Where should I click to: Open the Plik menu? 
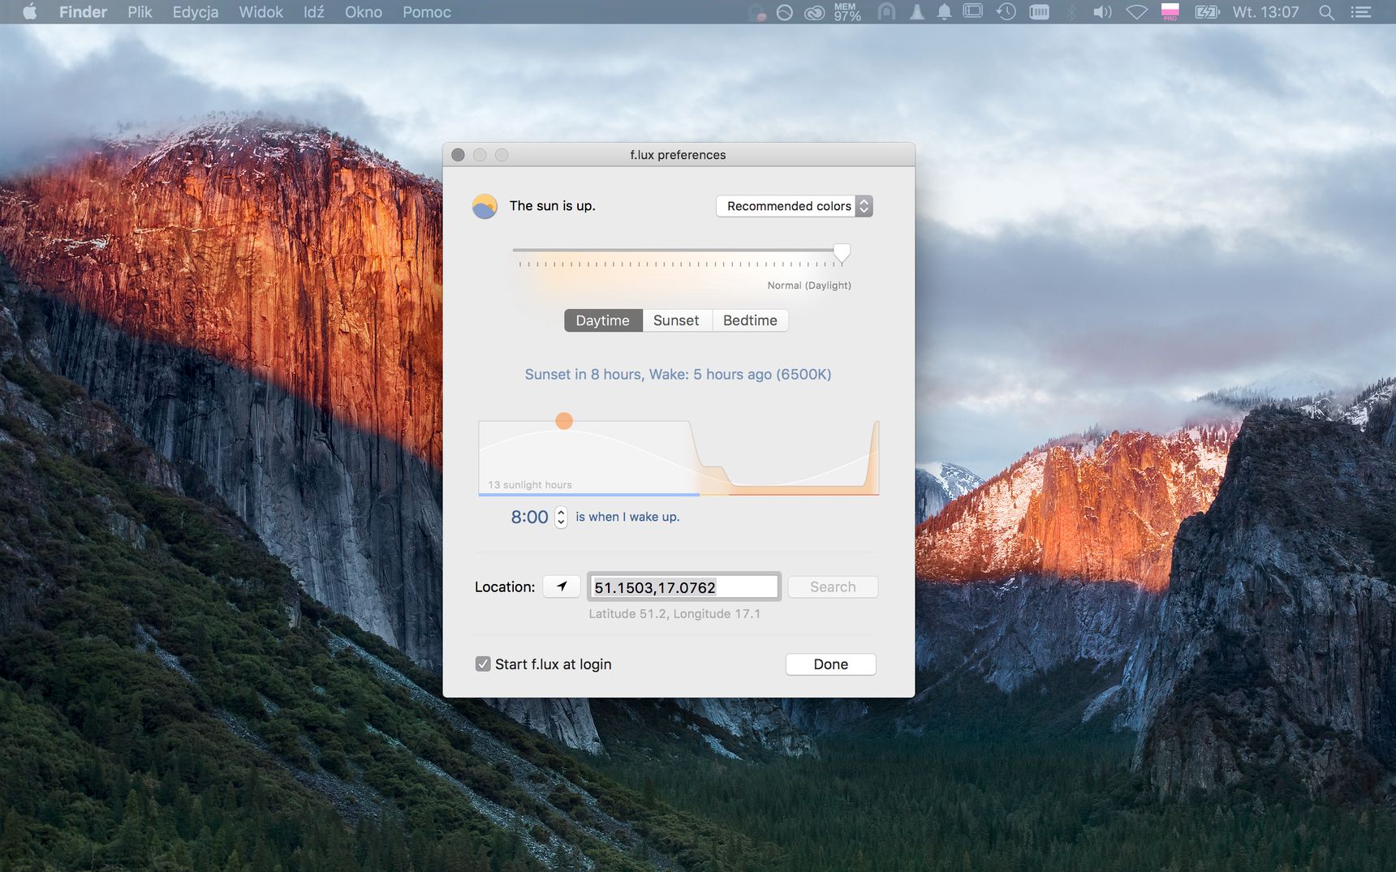(140, 12)
